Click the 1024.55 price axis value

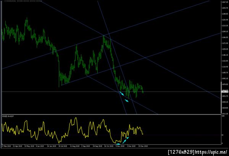click(225, 108)
